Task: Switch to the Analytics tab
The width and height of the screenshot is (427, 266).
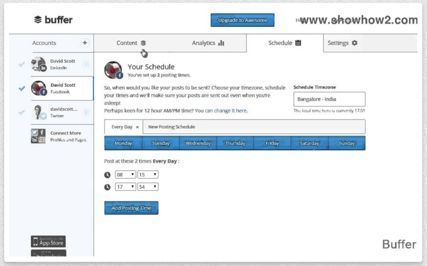Action: coord(208,43)
